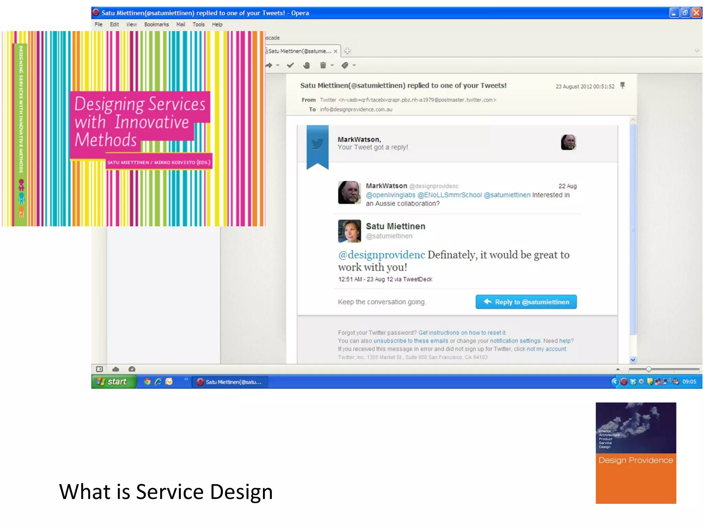Expand quick launch overflow chevron
This screenshot has width=704, height=528.
pyautogui.click(x=186, y=379)
